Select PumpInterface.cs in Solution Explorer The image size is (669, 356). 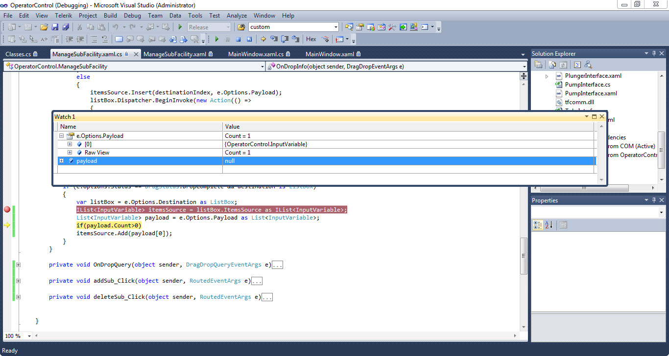(x=587, y=85)
